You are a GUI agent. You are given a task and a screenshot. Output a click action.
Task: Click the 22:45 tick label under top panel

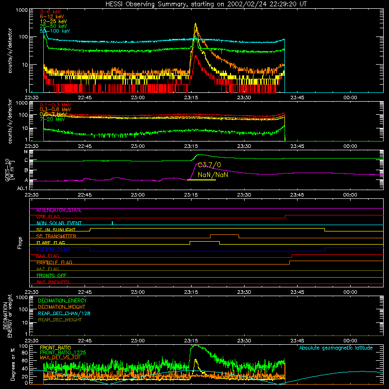tap(85, 98)
